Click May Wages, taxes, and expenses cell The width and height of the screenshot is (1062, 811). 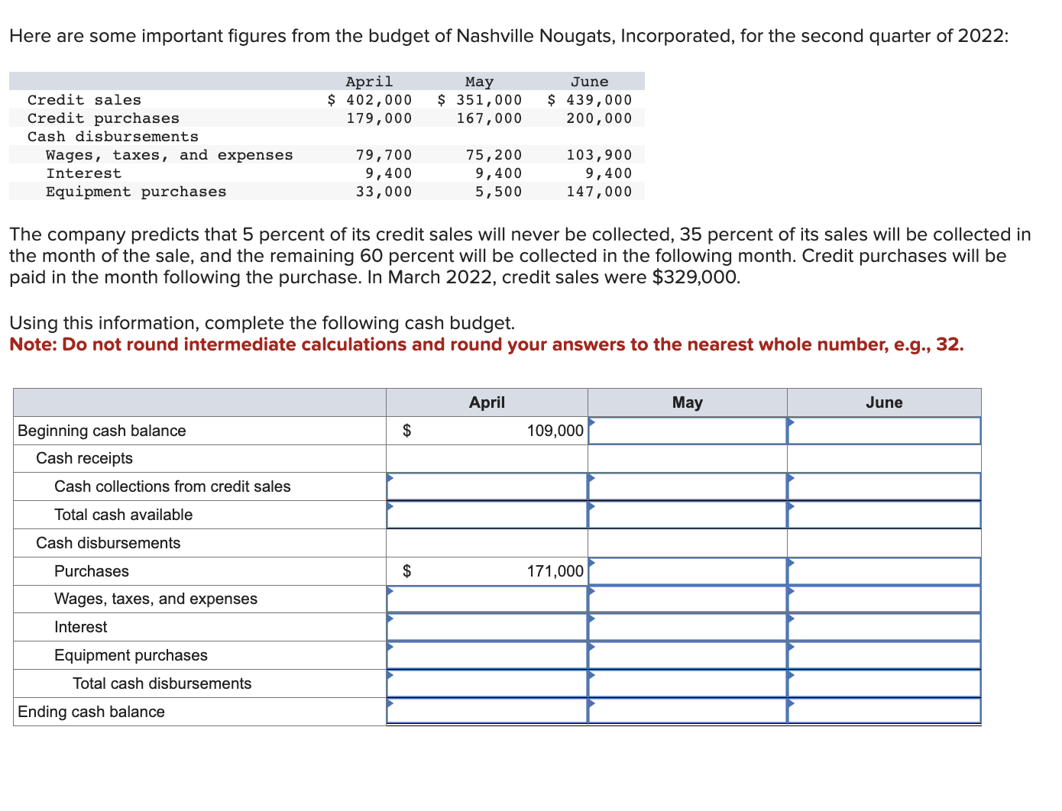pyautogui.click(x=688, y=599)
